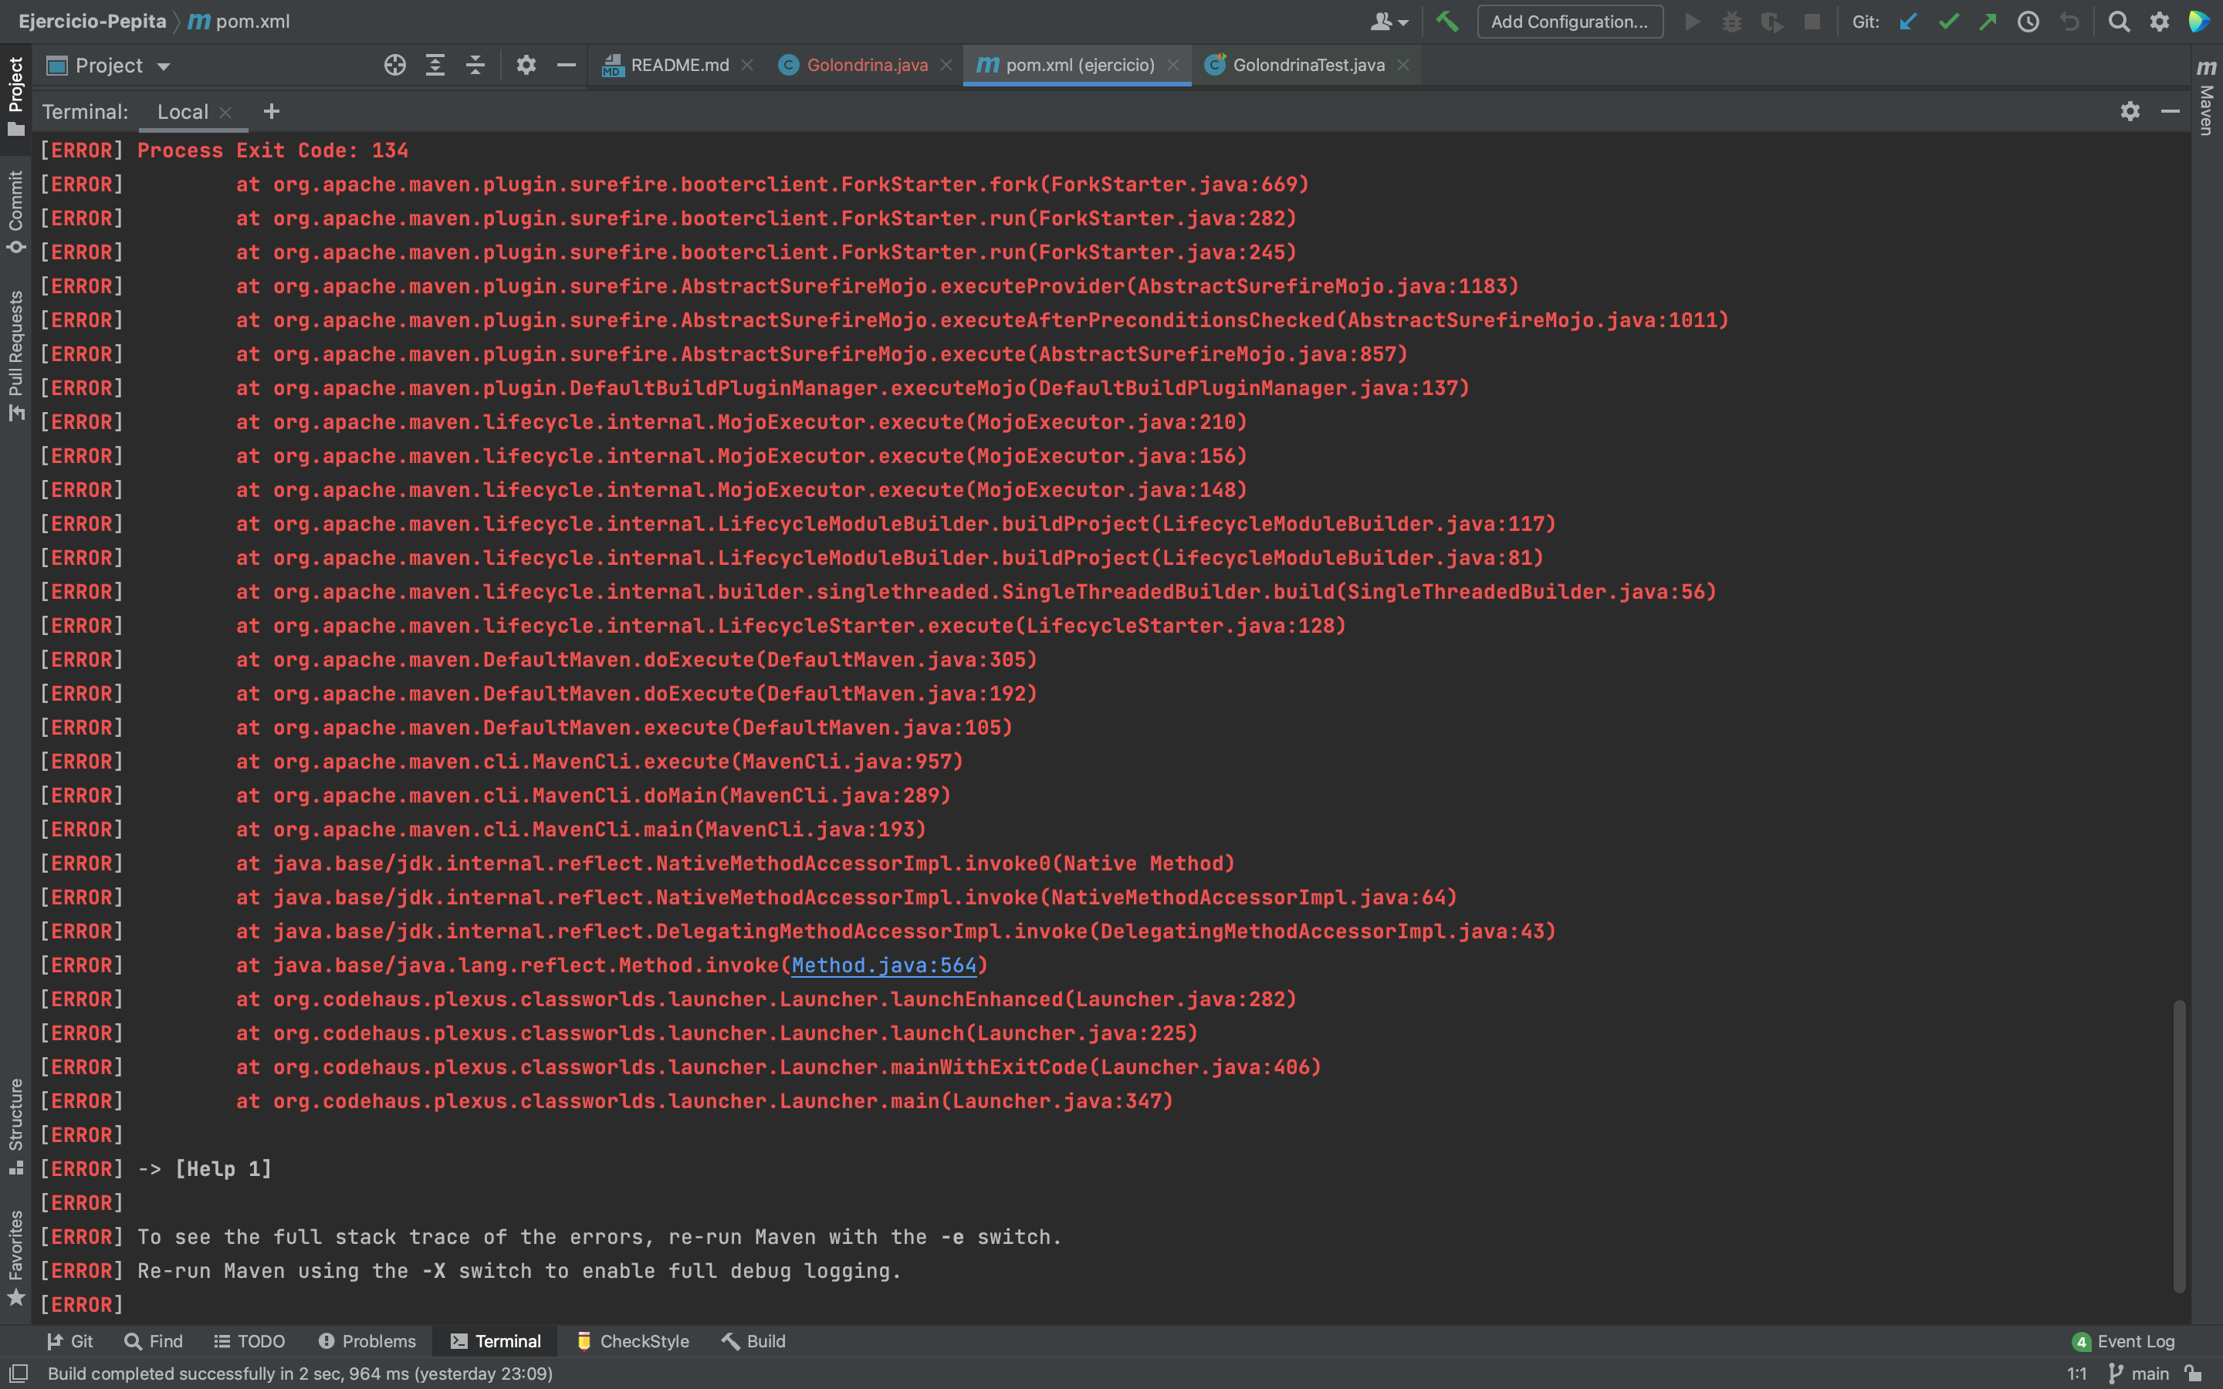Screen dimensions: 2223x1389
Task: Click the build completed status message
Action: coord(300,1374)
